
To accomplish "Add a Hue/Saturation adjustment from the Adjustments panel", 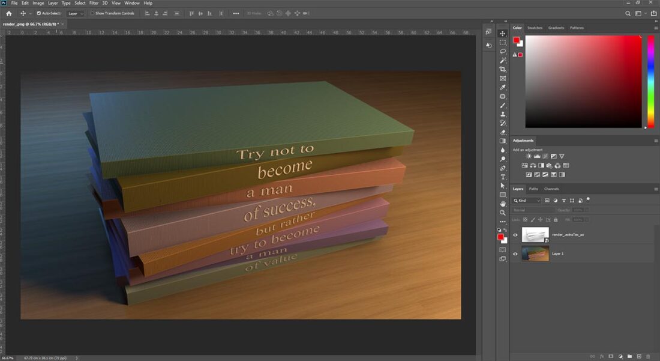I will point(525,165).
